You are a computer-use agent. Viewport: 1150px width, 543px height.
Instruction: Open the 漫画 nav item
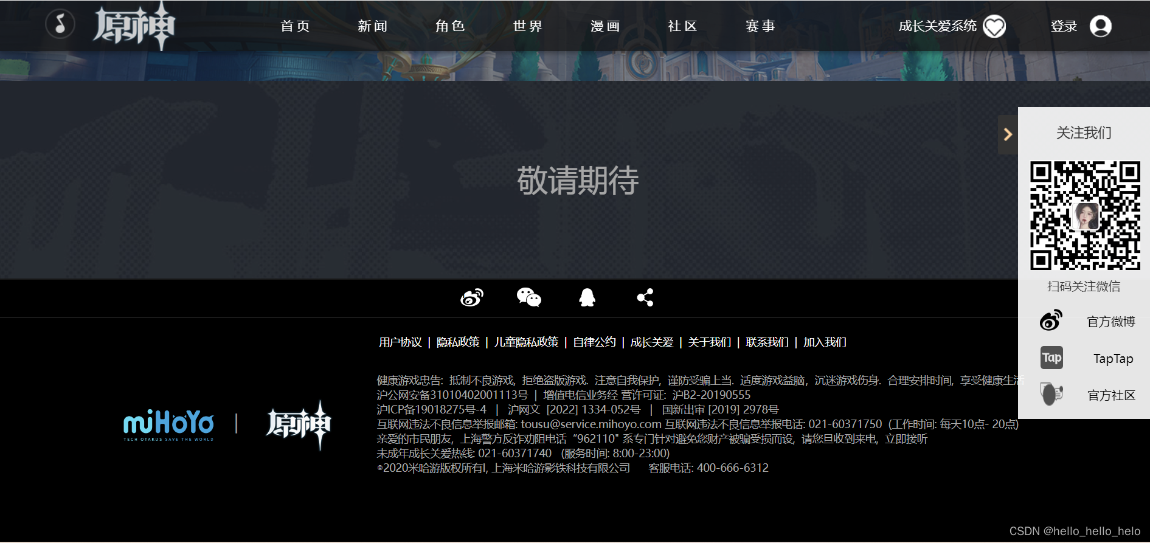[606, 26]
